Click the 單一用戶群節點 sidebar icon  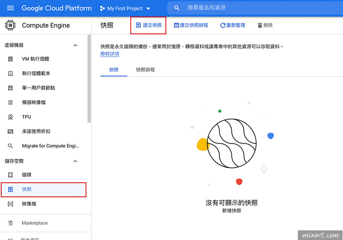click(x=10, y=88)
